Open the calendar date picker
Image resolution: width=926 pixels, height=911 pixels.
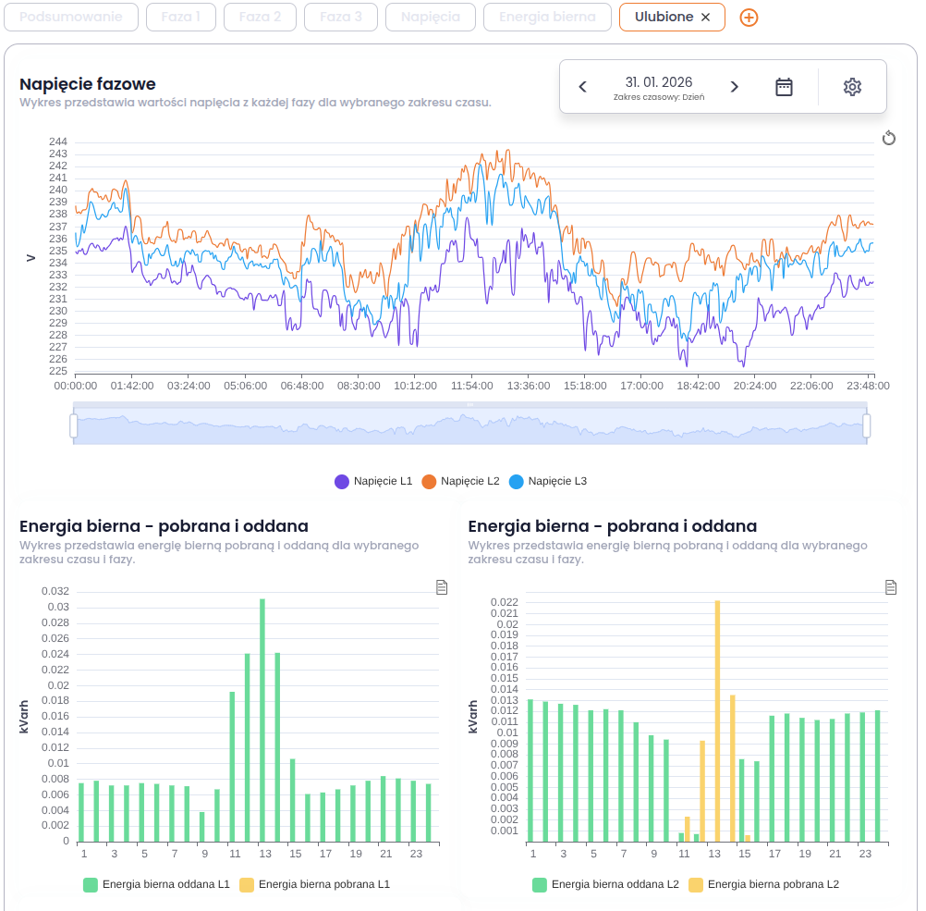click(784, 87)
